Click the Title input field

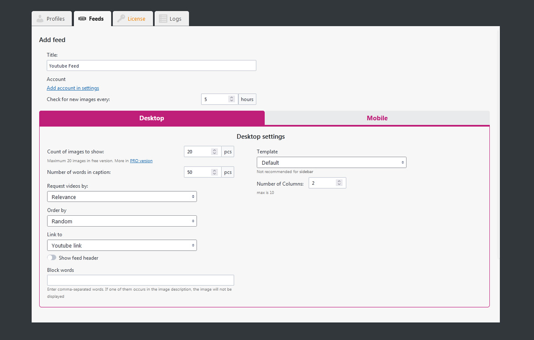[x=151, y=66]
